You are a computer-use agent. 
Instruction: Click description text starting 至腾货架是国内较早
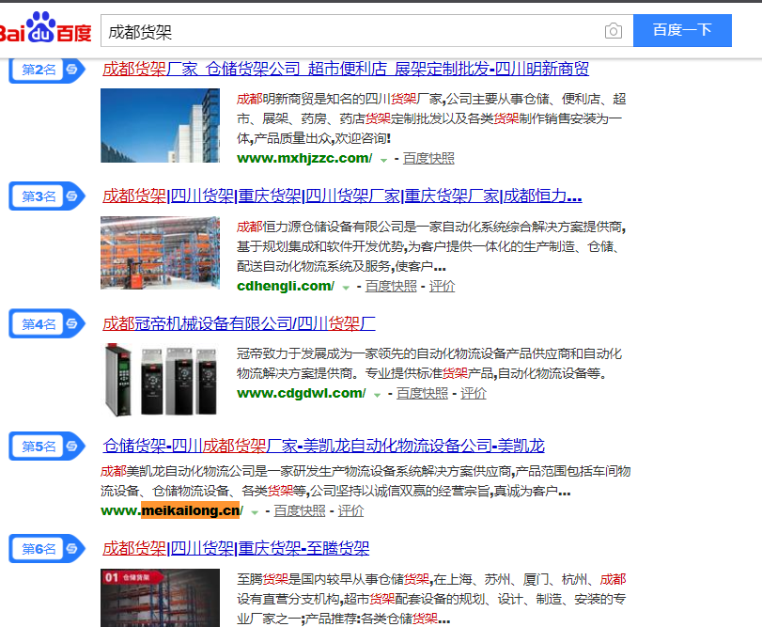coord(431,599)
